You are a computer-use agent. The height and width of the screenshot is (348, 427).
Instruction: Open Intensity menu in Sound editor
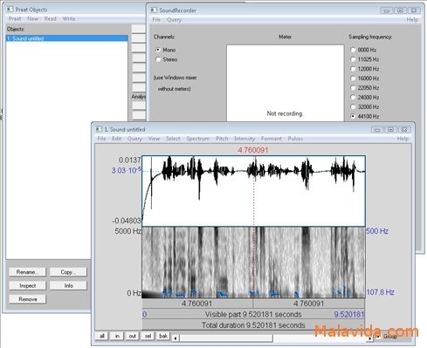[x=244, y=139]
